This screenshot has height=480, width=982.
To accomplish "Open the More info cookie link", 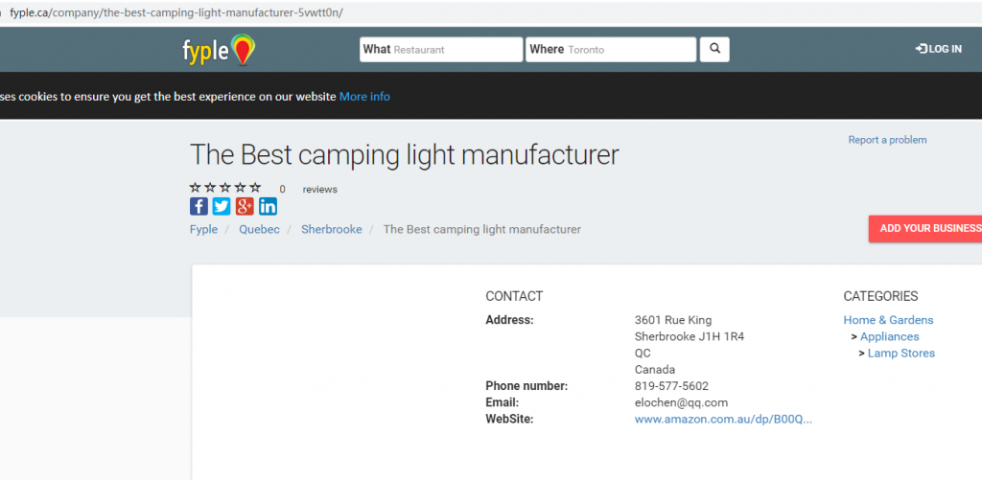I will click(364, 97).
